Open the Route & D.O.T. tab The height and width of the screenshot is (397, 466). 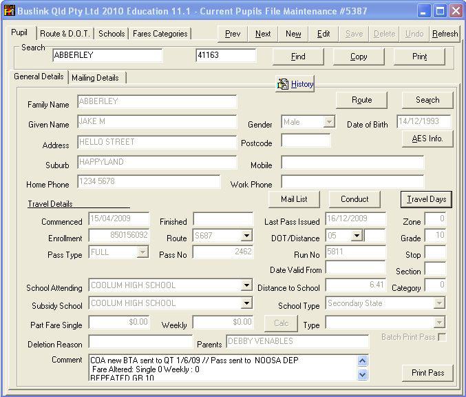pos(65,34)
